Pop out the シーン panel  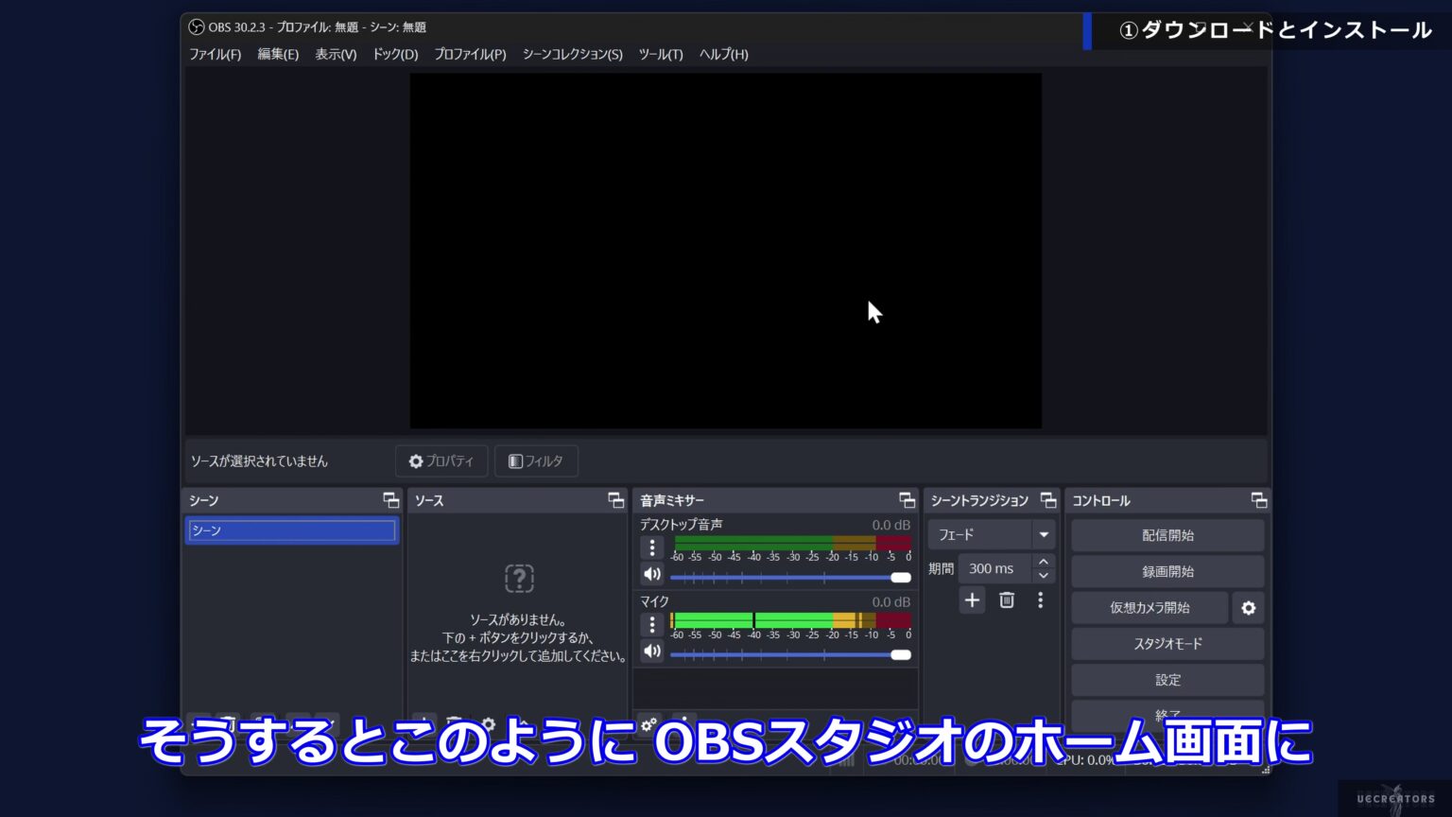(390, 499)
